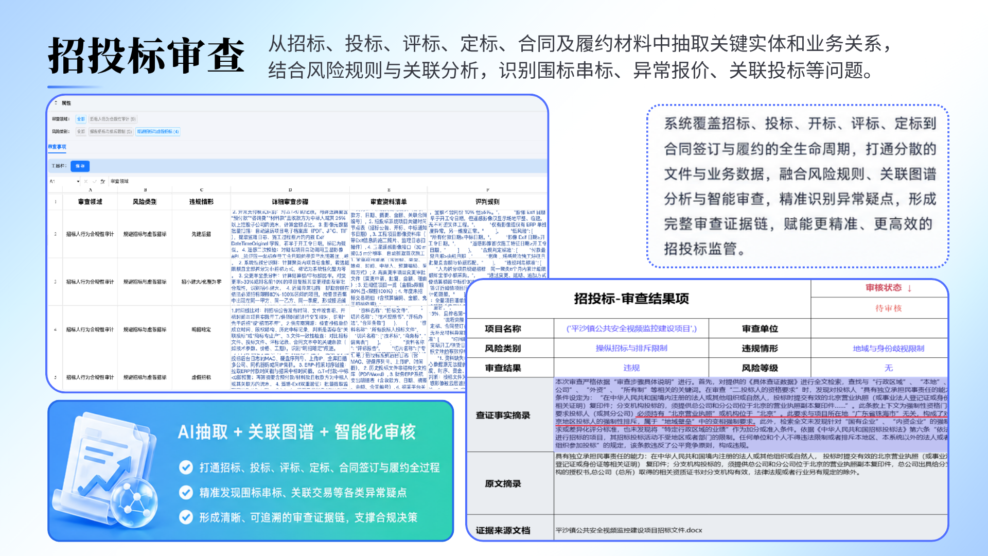
Task: Open the 平沙镇公共安全视频监控建设项目 project link
Action: pyautogui.click(x=631, y=328)
